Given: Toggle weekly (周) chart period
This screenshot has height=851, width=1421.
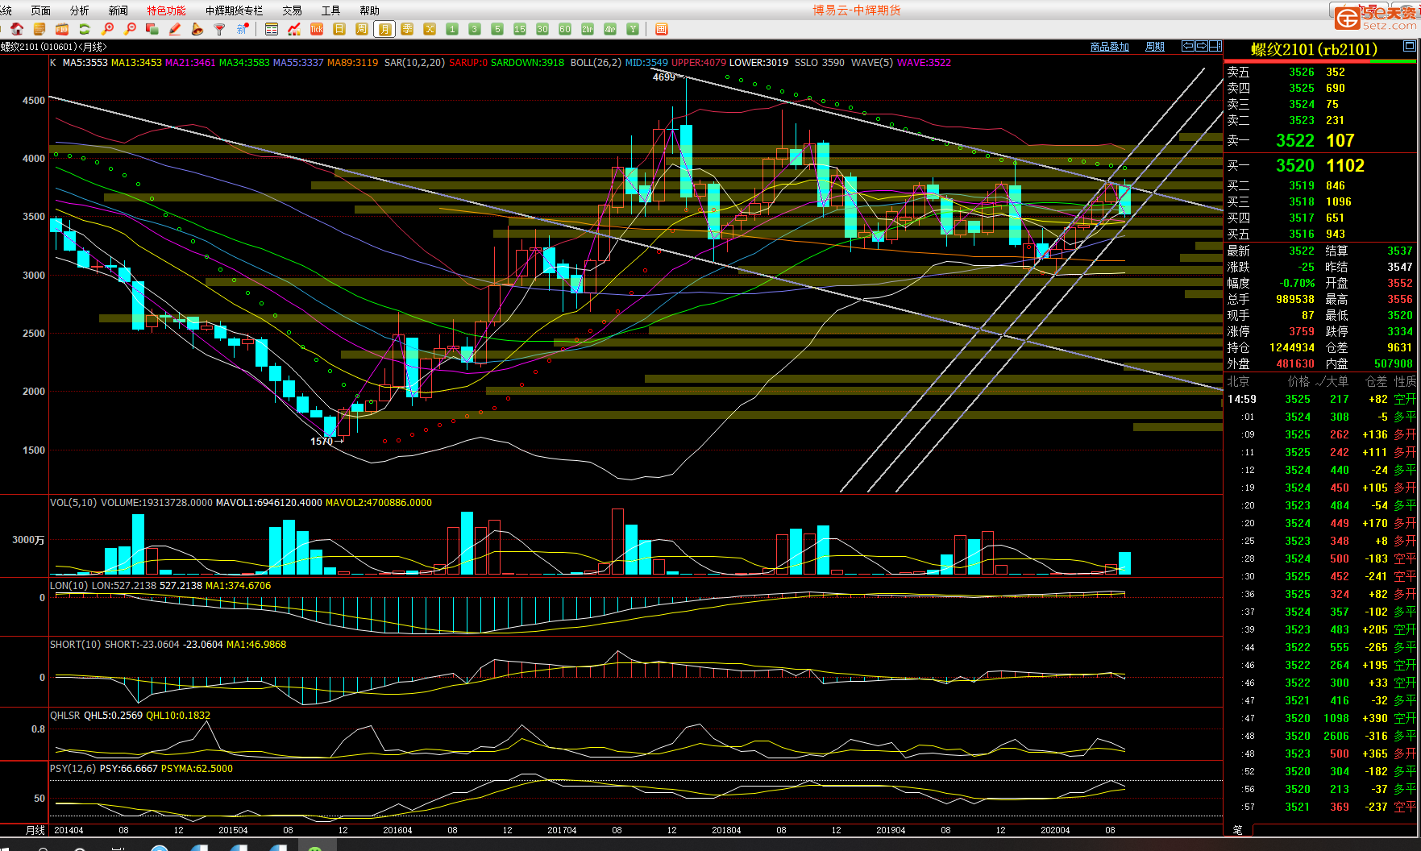Looking at the screenshot, I should (x=362, y=29).
